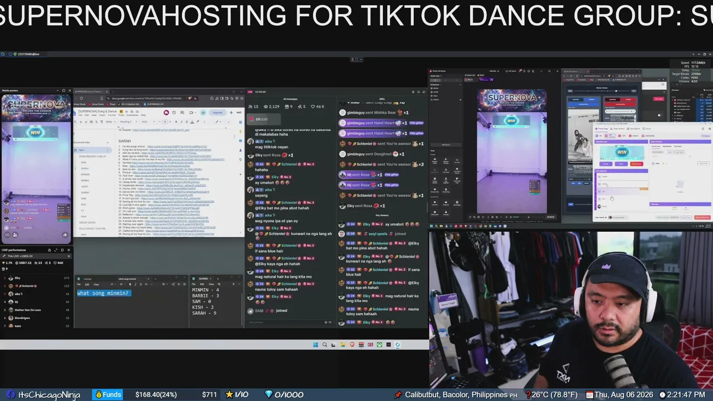Image resolution: width=713 pixels, height=401 pixels.
Task: Open the Insert menu in Google Docs
Action: point(102,115)
